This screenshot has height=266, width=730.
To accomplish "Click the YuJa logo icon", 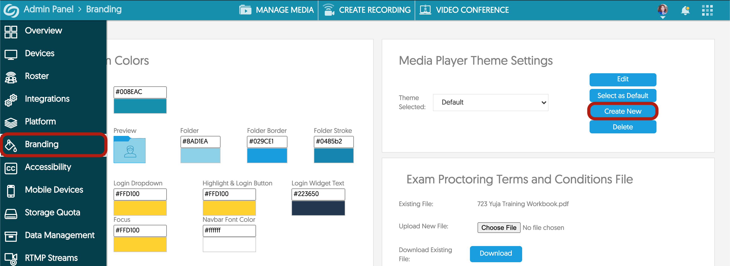I will 11,10.
